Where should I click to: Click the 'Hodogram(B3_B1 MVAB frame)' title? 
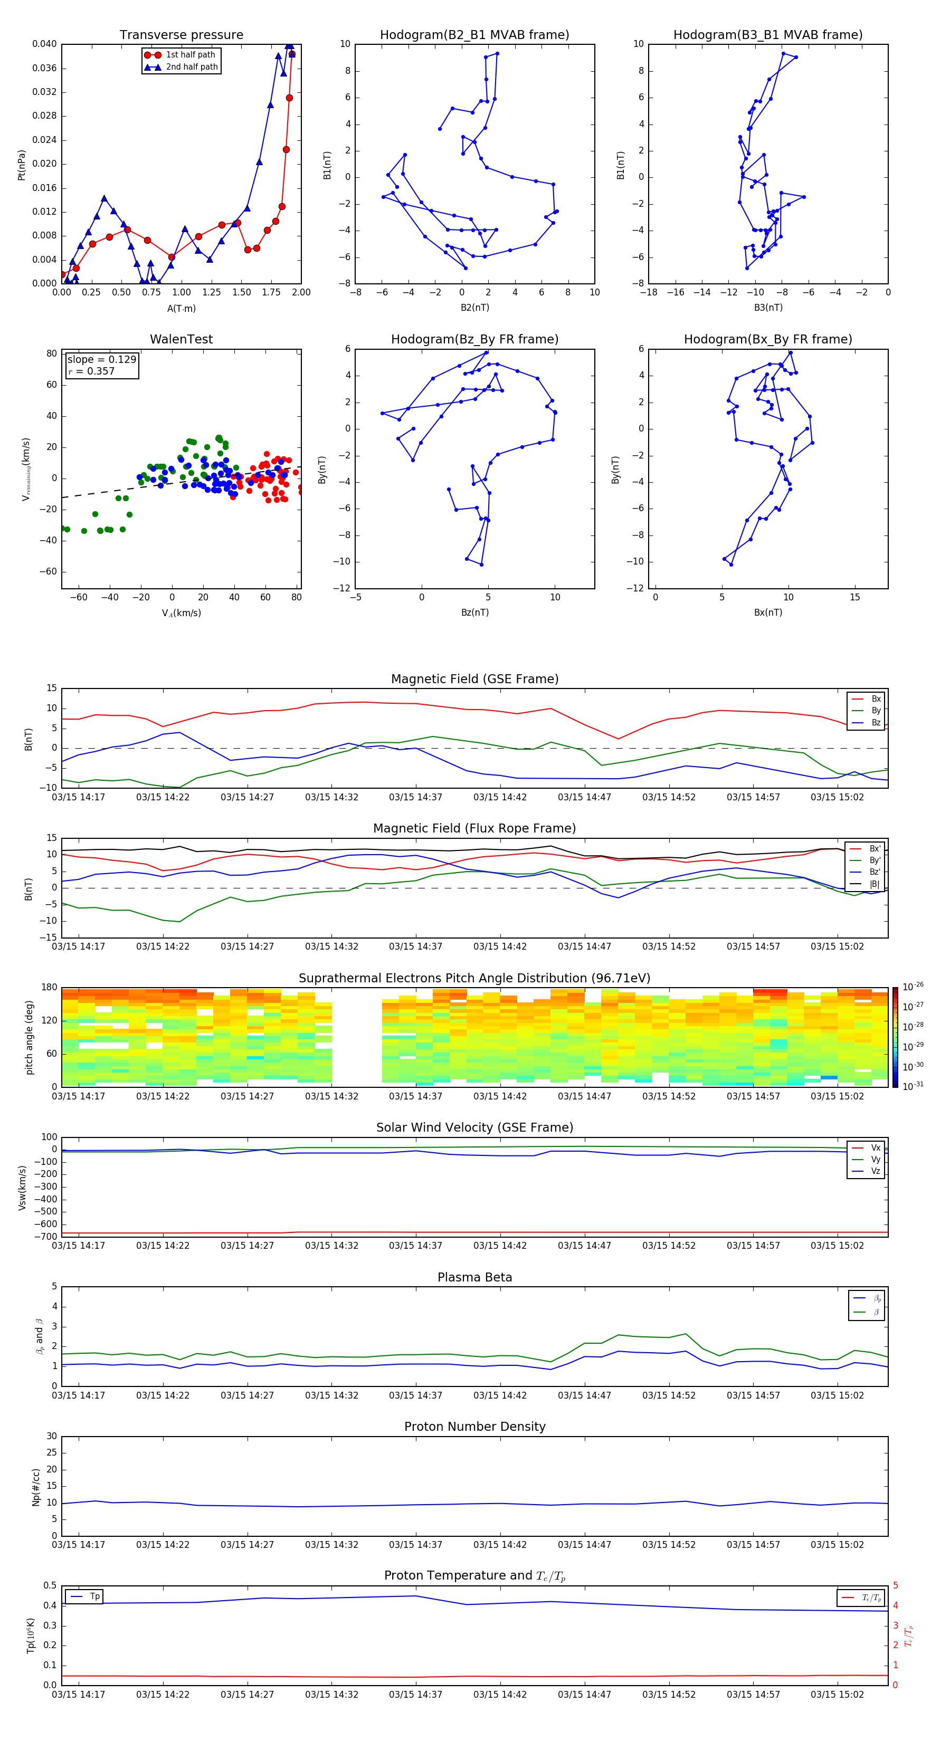coord(768,35)
